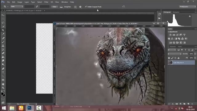Switch to the Channels tab

click(173, 47)
